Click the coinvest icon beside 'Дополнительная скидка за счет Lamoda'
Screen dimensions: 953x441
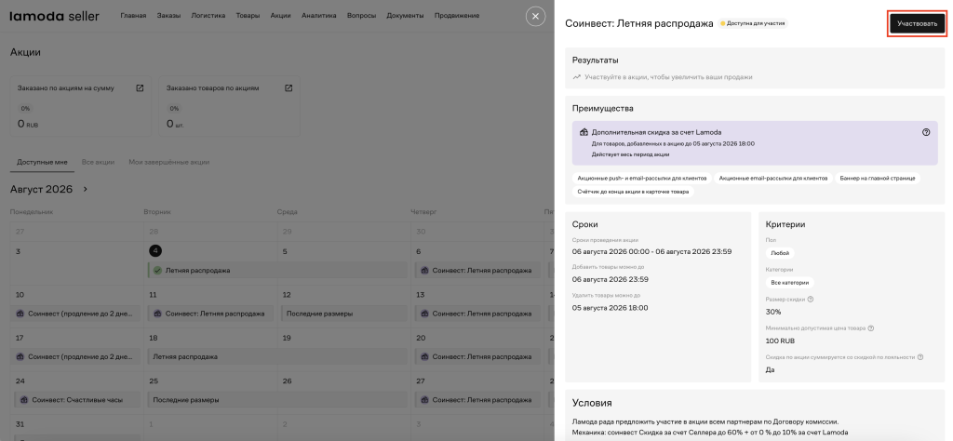[584, 132]
